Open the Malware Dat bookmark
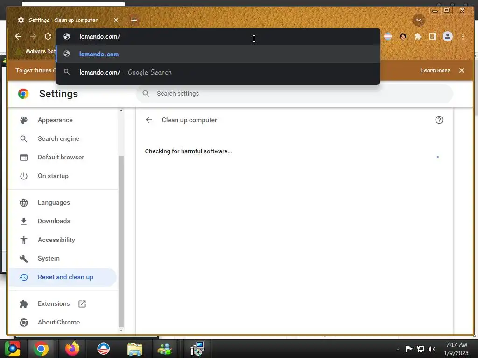The height and width of the screenshot is (358, 478). (x=36, y=51)
